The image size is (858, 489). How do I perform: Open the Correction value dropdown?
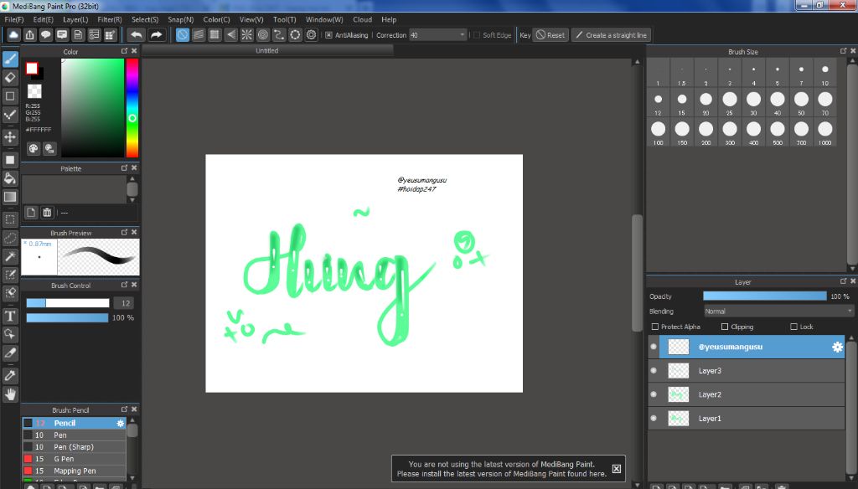click(x=462, y=35)
